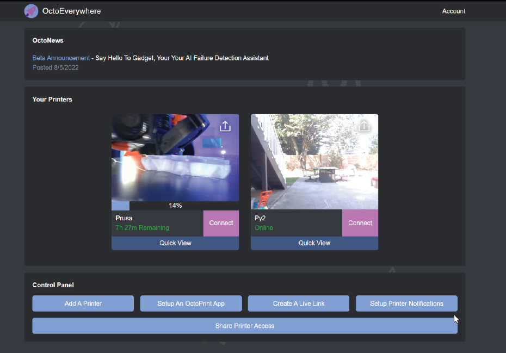Click the Py2 'Online' status text
This screenshot has height=353, width=506.
coord(264,228)
